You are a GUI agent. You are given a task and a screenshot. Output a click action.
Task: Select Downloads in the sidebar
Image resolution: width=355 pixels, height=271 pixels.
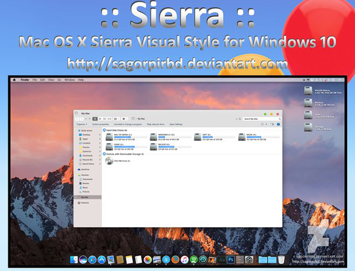coord(86,155)
